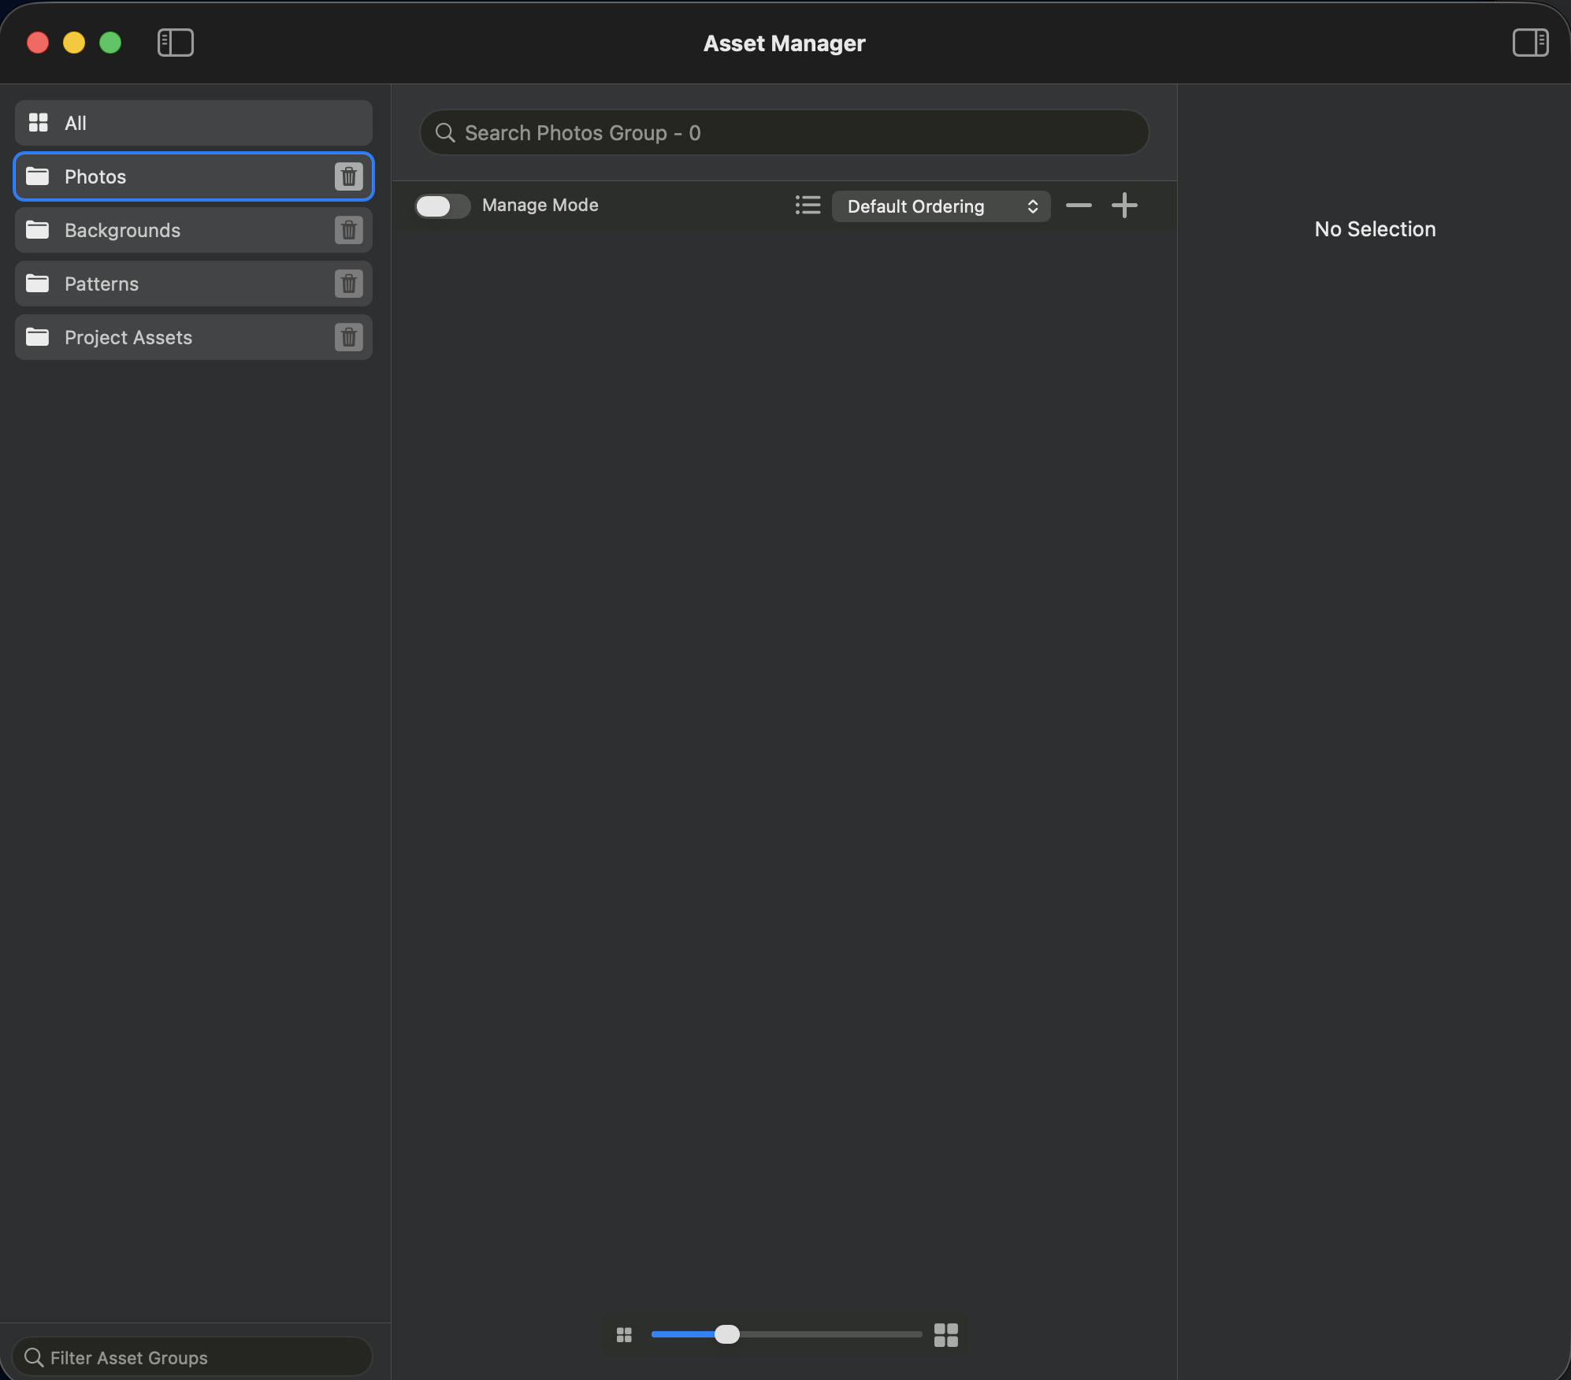Screen dimensions: 1571x1380
Task: Click the thumbnail size slider handle
Action: 726,1334
